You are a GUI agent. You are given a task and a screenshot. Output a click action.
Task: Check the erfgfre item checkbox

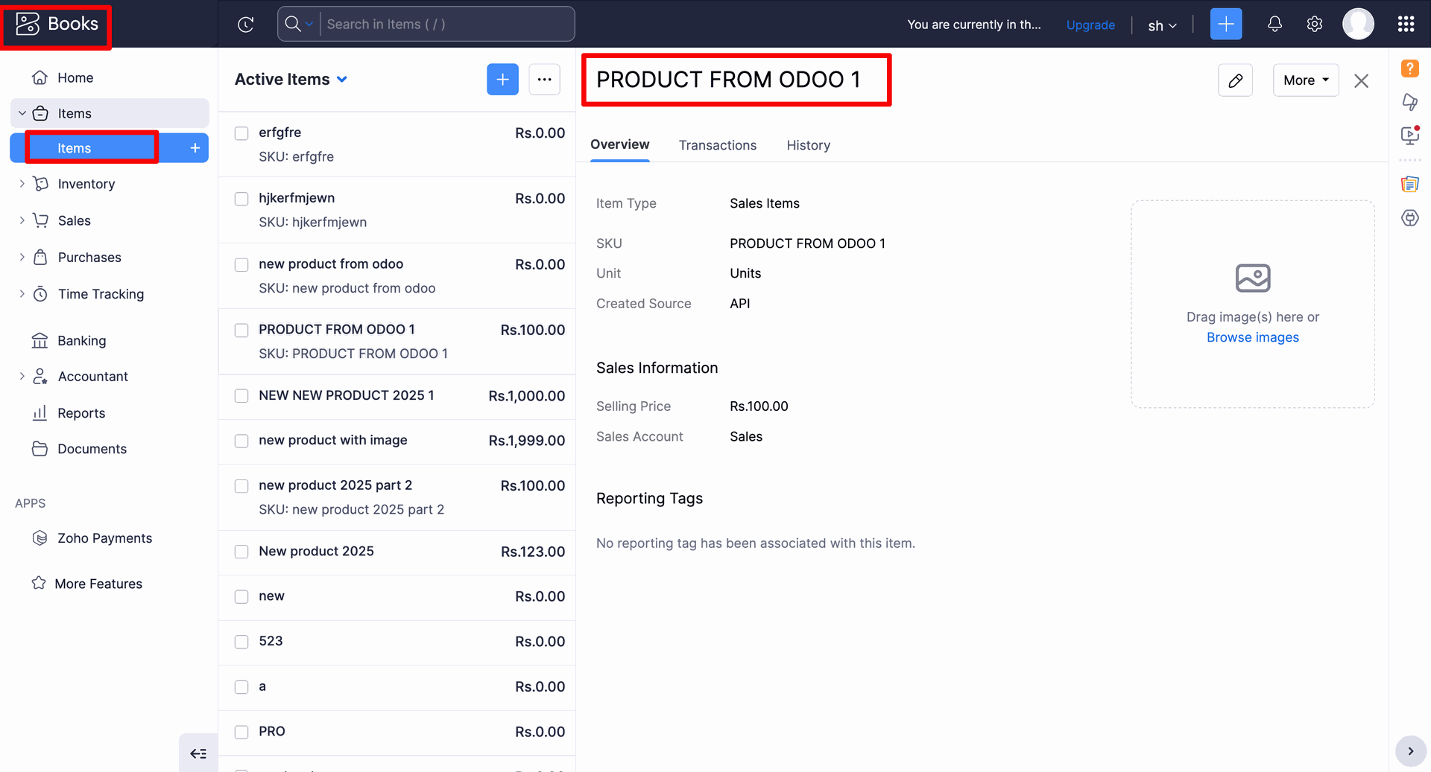pos(241,133)
